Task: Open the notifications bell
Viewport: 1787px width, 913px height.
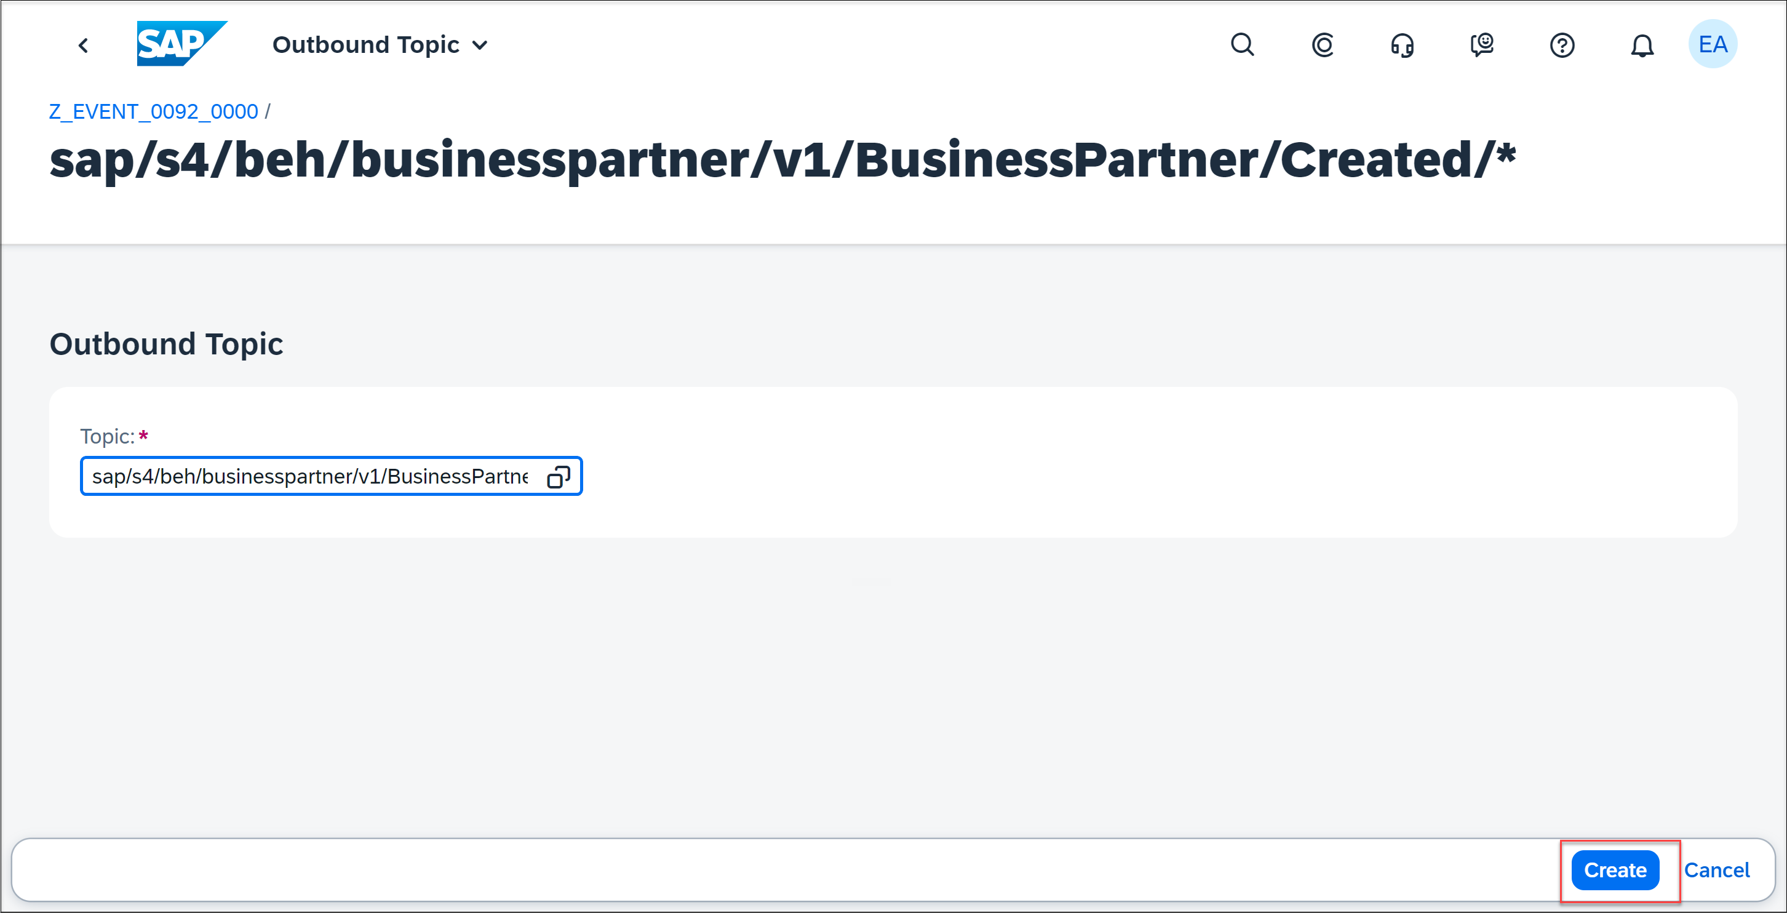Action: point(1641,45)
